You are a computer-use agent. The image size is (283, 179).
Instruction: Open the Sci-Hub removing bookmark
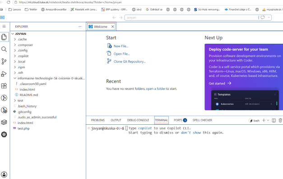(x=207, y=9)
